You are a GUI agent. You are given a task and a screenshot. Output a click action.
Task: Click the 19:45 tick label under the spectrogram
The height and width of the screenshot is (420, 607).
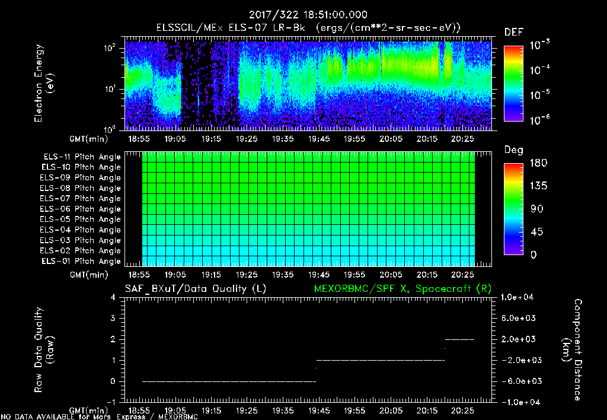[318, 139]
